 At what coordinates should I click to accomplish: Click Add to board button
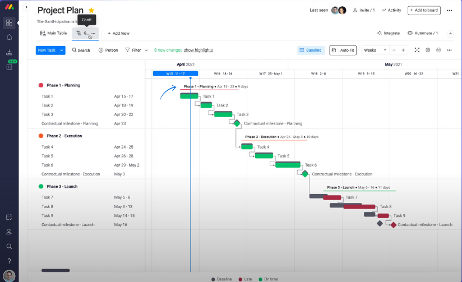click(424, 10)
